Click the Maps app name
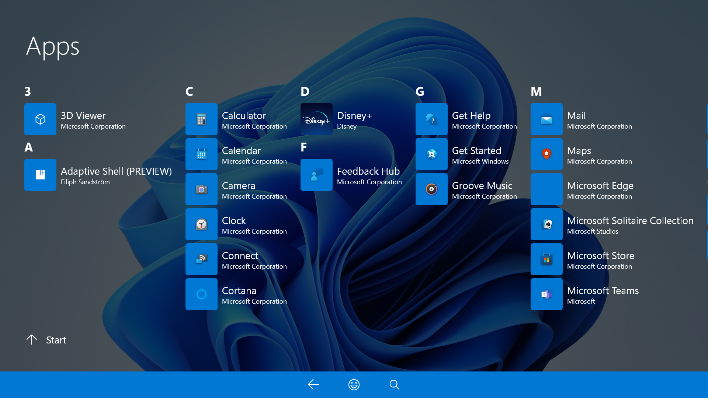 coord(579,151)
